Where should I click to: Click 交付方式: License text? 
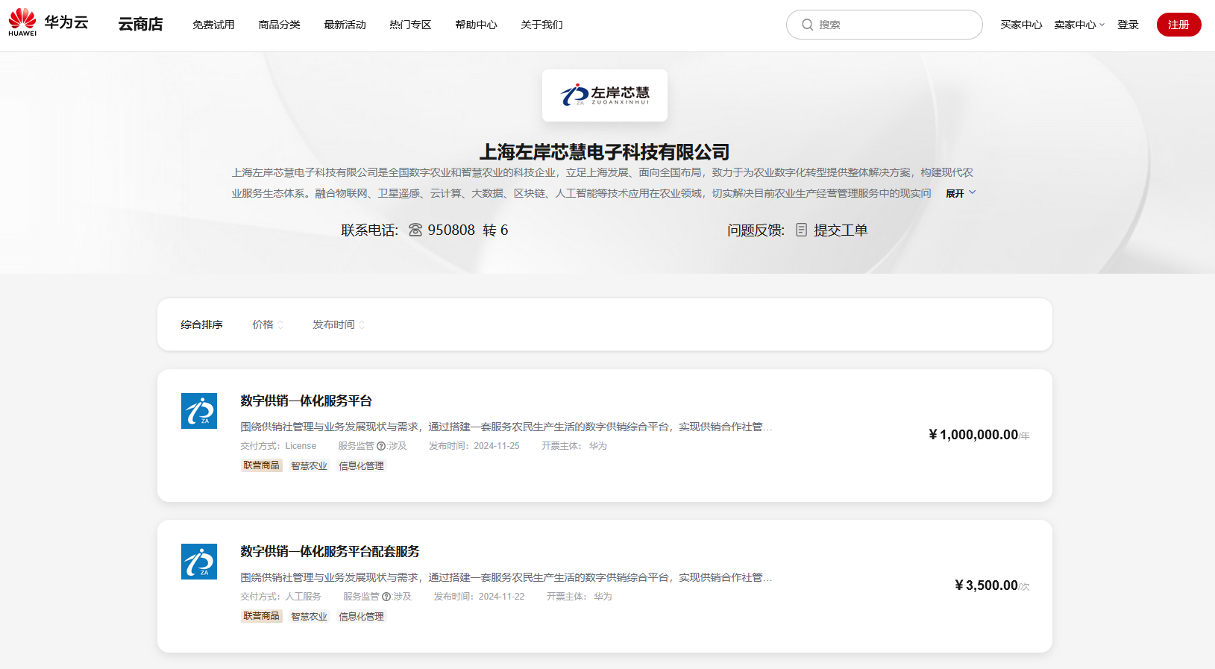tap(278, 446)
